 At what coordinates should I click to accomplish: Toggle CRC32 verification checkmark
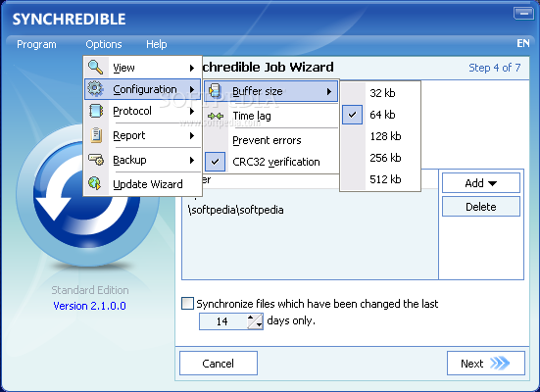click(216, 162)
